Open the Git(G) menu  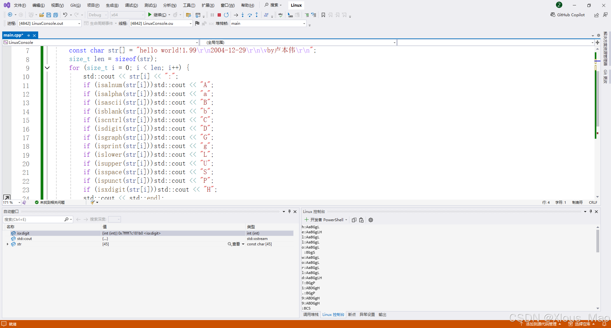pos(75,5)
